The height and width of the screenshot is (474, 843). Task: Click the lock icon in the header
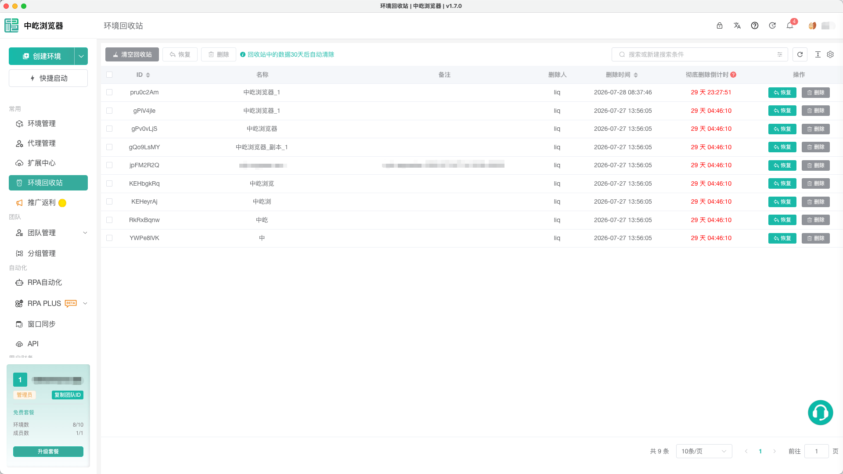pos(720,26)
